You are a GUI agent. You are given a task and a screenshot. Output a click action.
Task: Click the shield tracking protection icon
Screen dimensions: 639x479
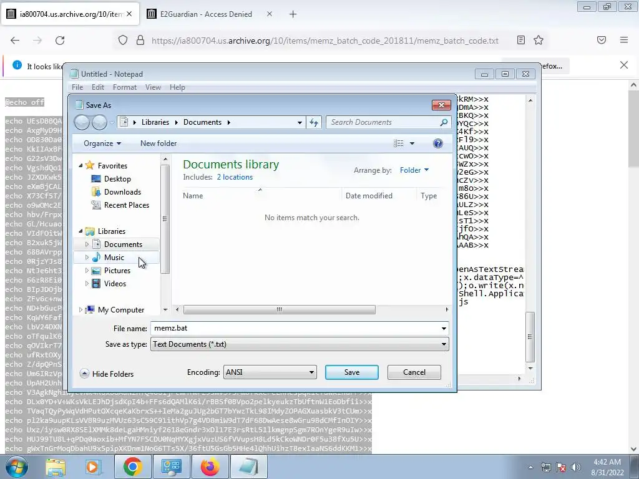(x=123, y=41)
